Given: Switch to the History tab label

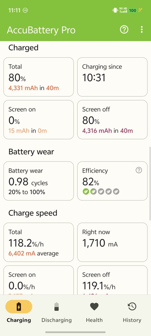Looking at the screenshot, I should pyautogui.click(x=132, y=320).
